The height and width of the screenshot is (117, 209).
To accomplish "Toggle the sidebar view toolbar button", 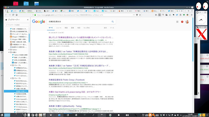I will (x=160, y=15).
